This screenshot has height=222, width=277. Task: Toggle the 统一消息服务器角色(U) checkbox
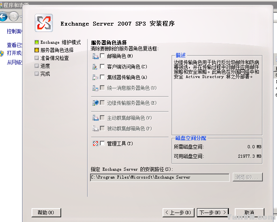tap(102, 88)
